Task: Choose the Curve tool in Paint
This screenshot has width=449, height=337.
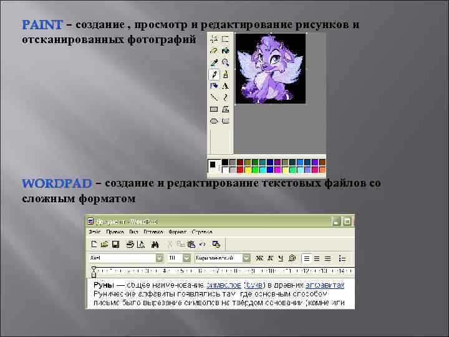Action: coord(226,97)
